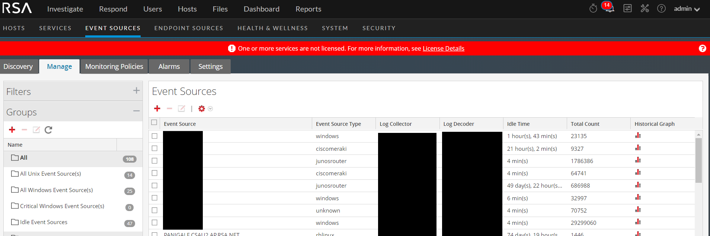Switch to the Discovery tab
The width and height of the screenshot is (710, 236).
pyautogui.click(x=18, y=67)
